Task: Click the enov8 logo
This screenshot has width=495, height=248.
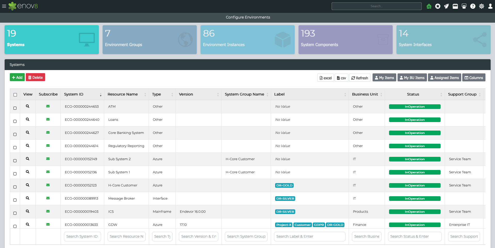Action: tap(23, 6)
